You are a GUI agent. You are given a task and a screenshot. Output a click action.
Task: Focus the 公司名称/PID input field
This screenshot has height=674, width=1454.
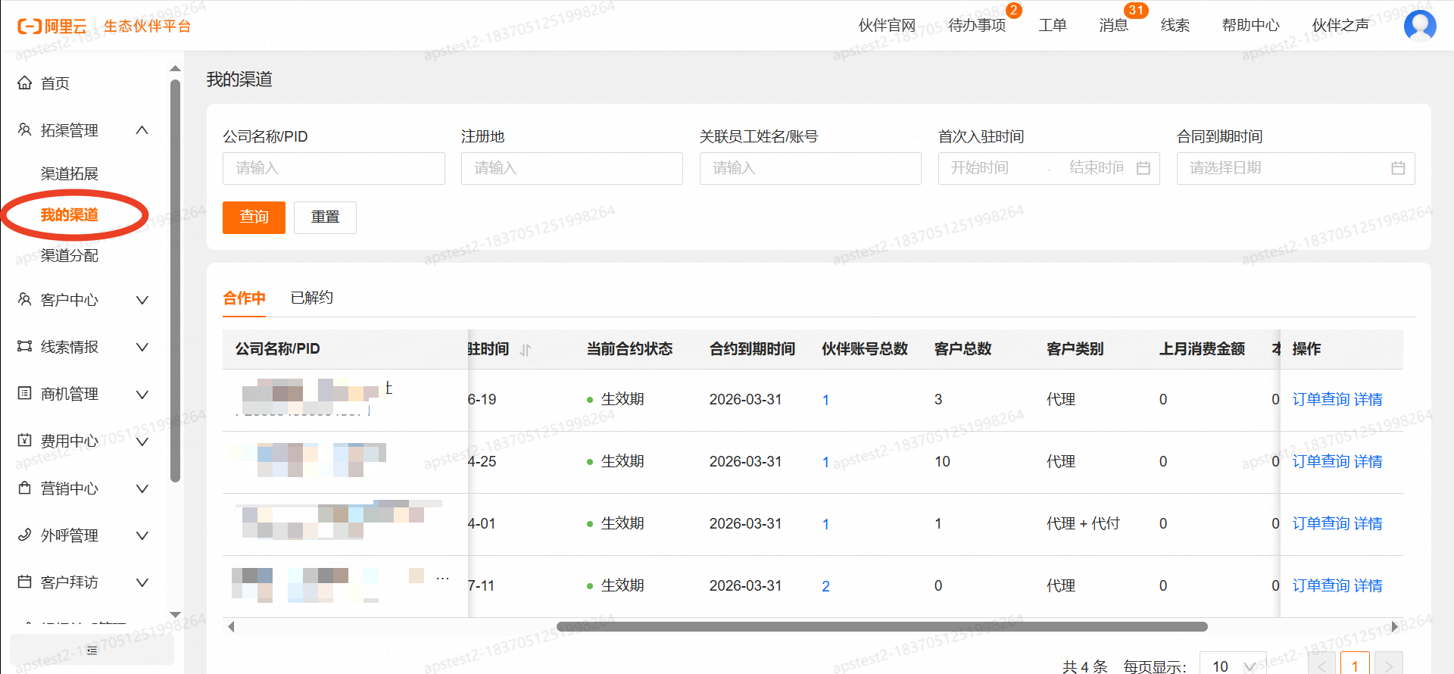[x=333, y=168]
